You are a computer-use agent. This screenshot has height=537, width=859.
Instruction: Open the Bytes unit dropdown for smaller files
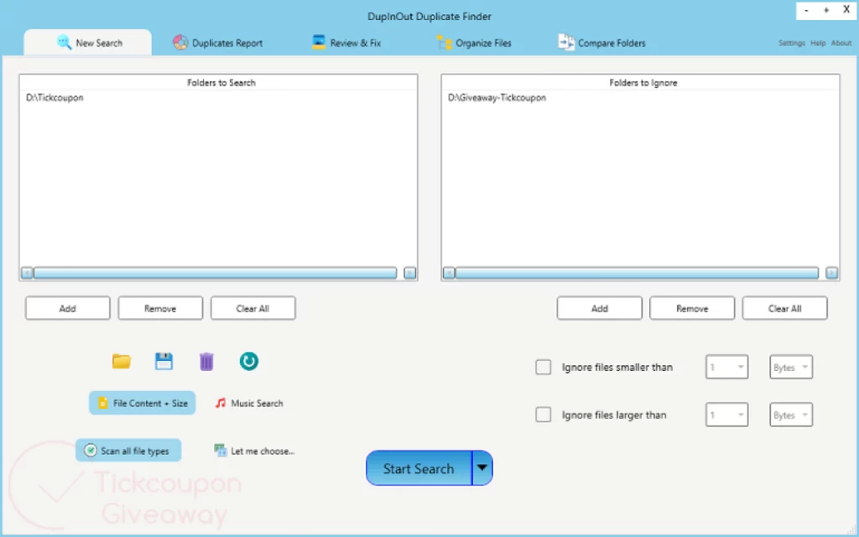point(791,367)
